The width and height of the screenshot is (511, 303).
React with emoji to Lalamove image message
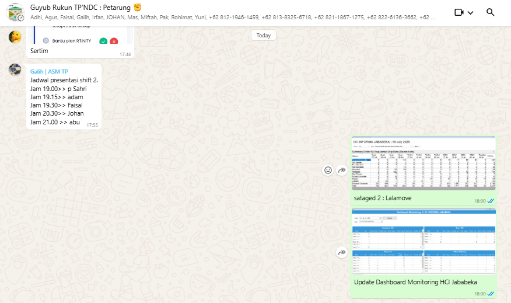(x=328, y=170)
